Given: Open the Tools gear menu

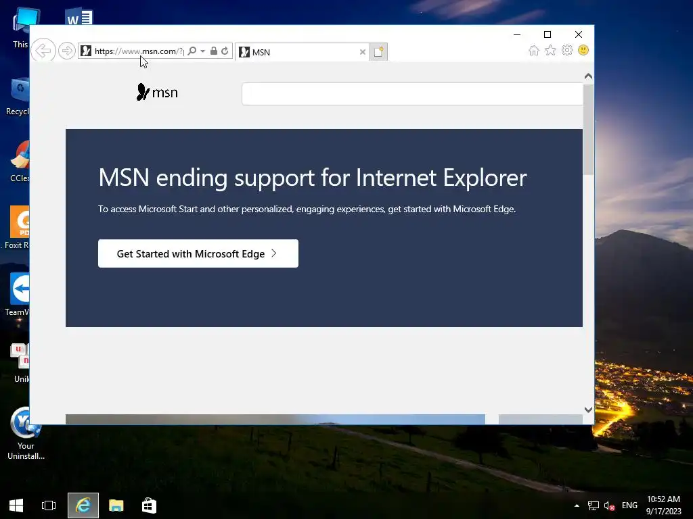Looking at the screenshot, I should click(x=567, y=50).
